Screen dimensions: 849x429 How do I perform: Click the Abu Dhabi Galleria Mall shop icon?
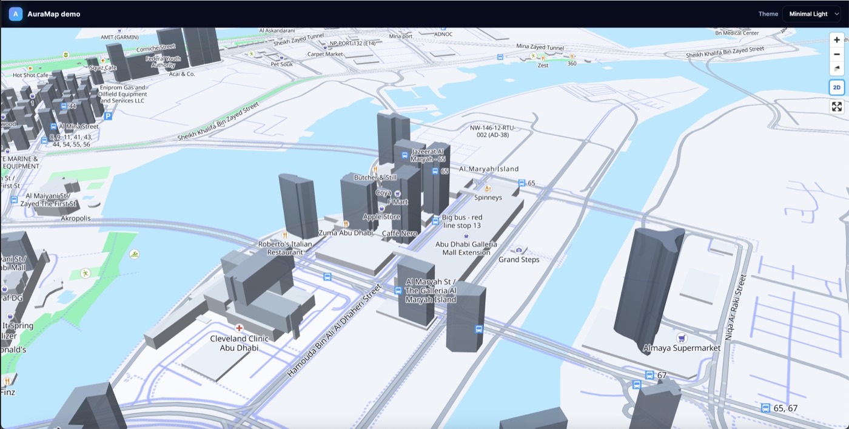[x=466, y=235]
